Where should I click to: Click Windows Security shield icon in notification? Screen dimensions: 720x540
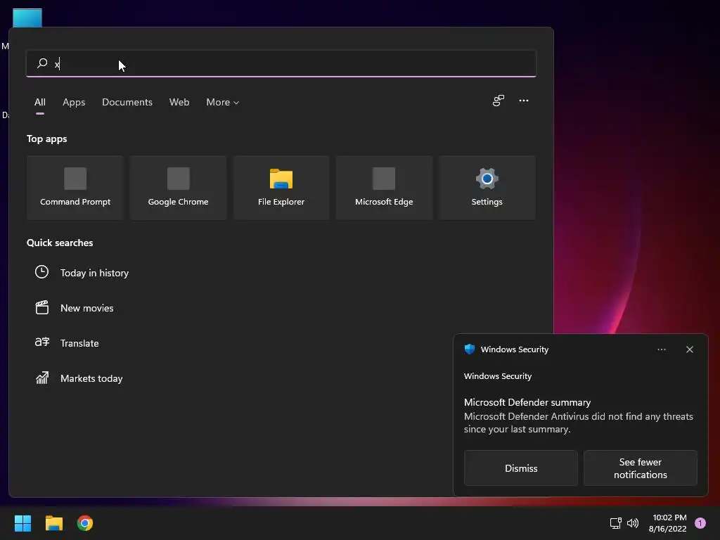pyautogui.click(x=469, y=349)
